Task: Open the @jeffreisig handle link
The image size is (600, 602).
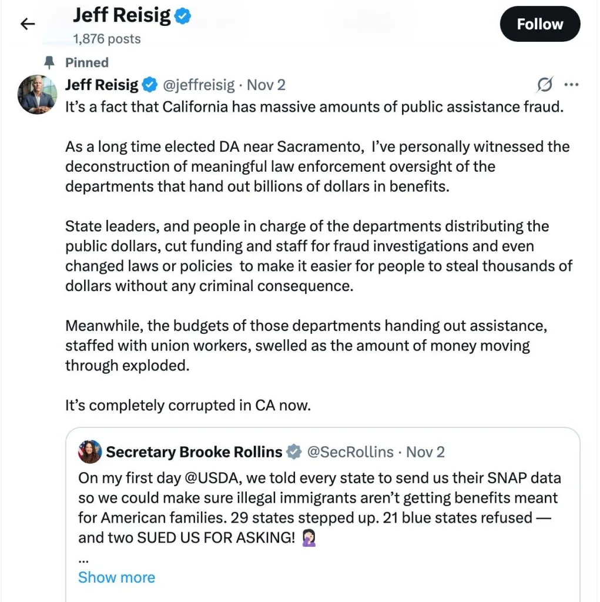Action: point(198,85)
